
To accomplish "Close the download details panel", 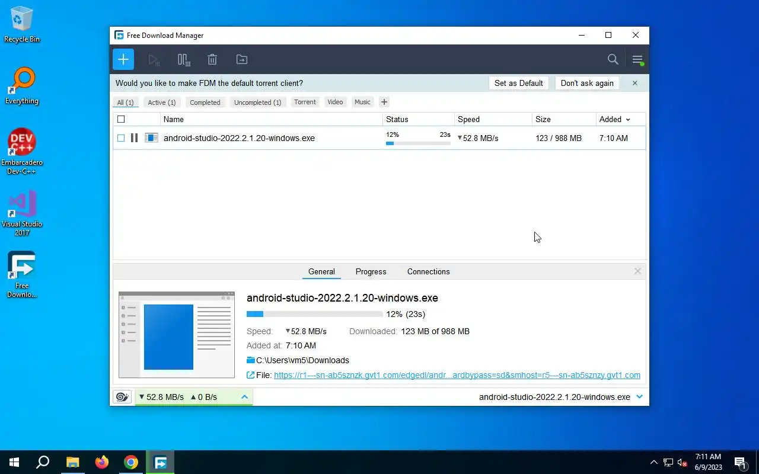I will tap(637, 271).
